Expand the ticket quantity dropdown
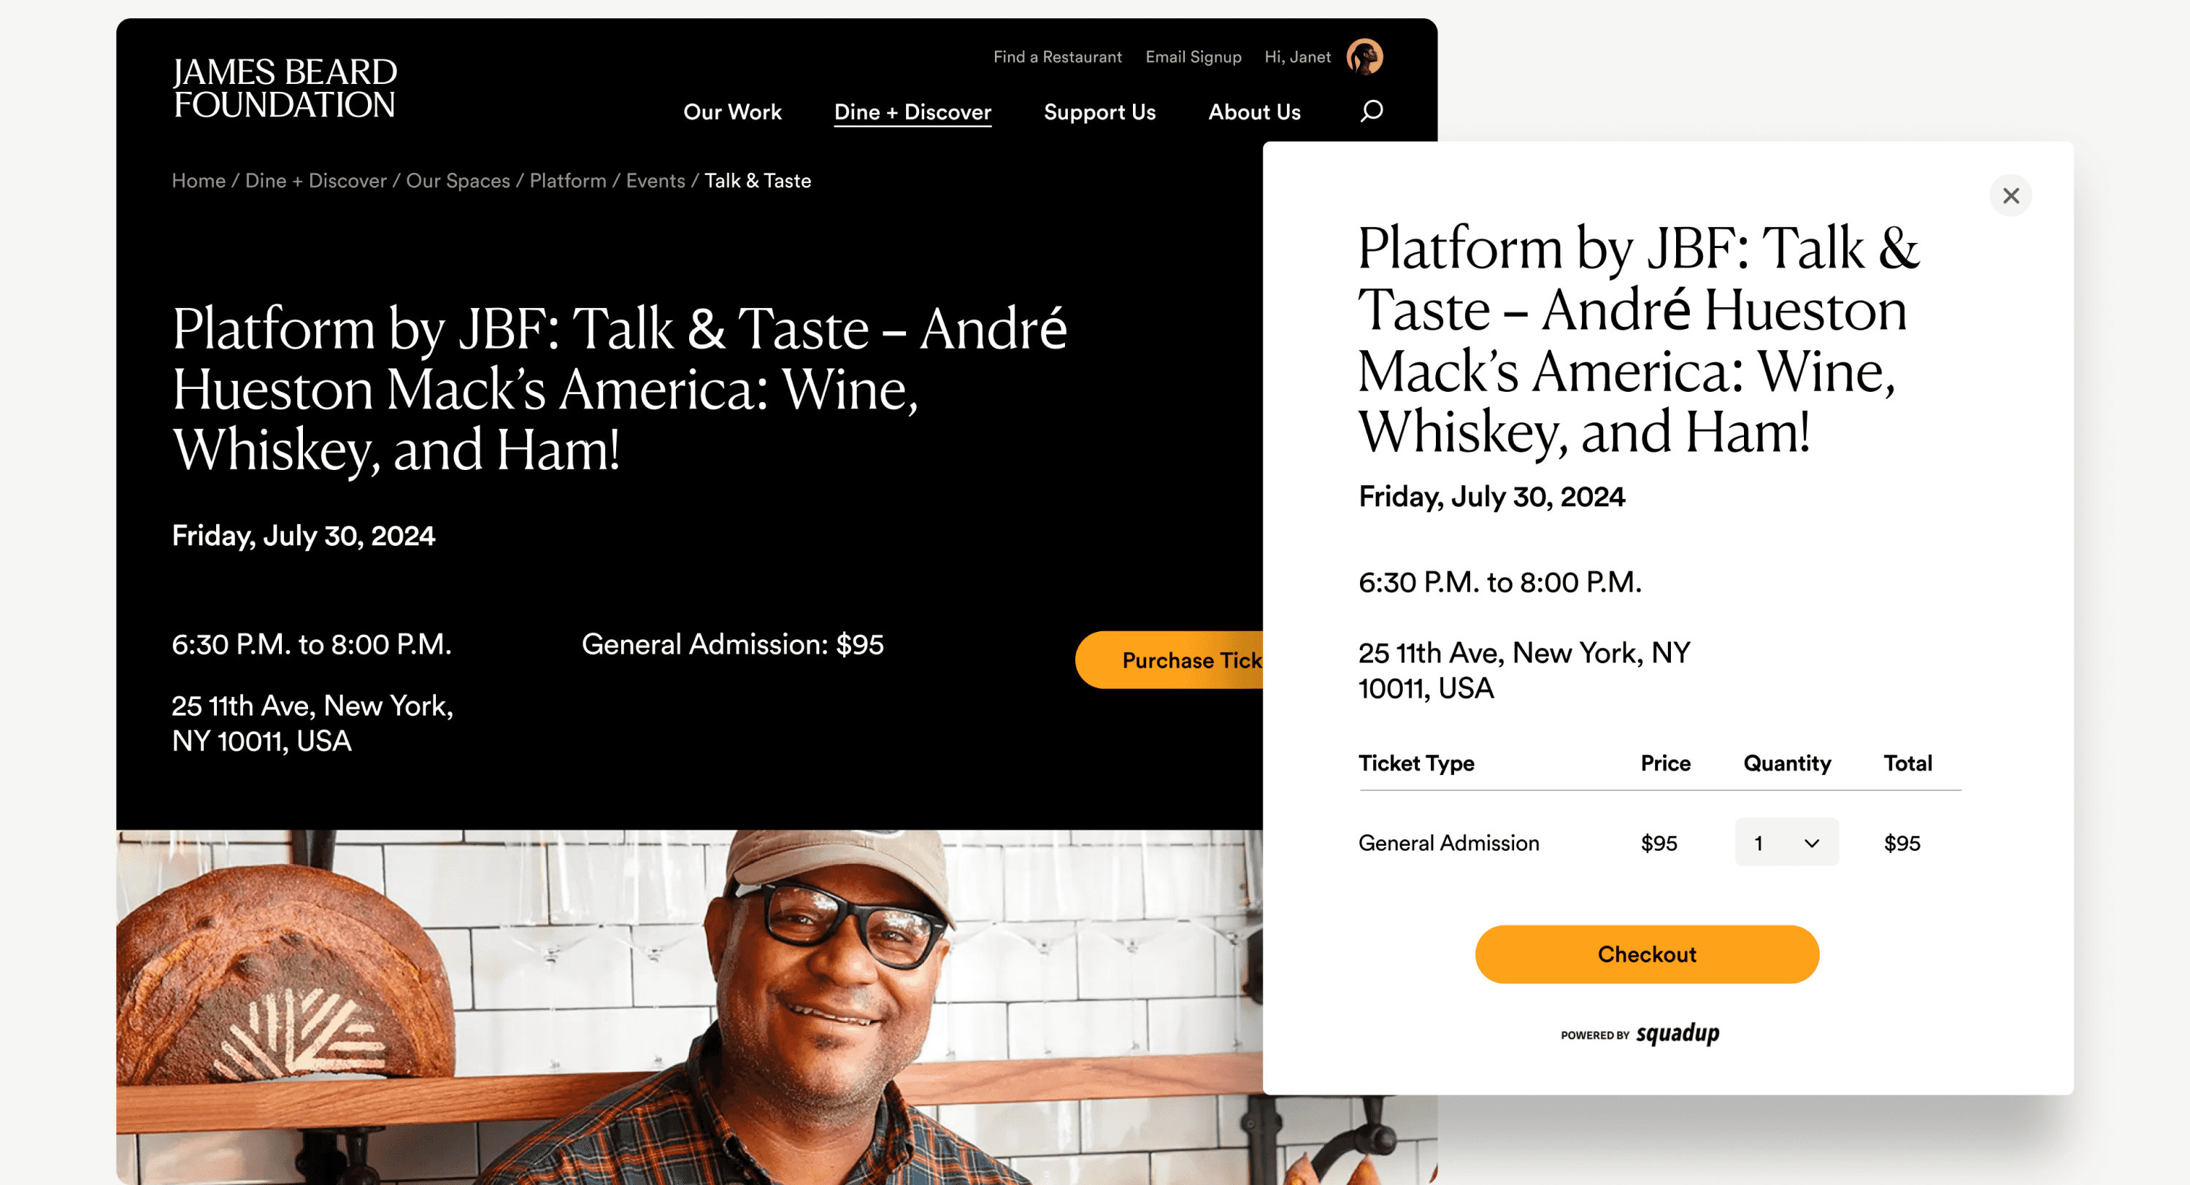The height and width of the screenshot is (1185, 2190). (1786, 843)
